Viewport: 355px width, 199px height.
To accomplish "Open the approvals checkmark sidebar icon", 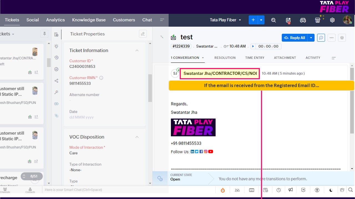I will coord(56,69).
